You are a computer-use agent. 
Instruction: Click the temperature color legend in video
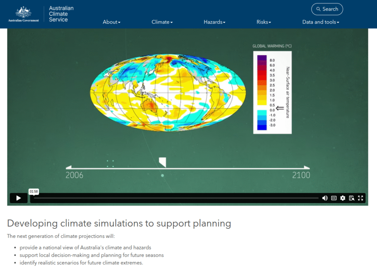pos(272,92)
